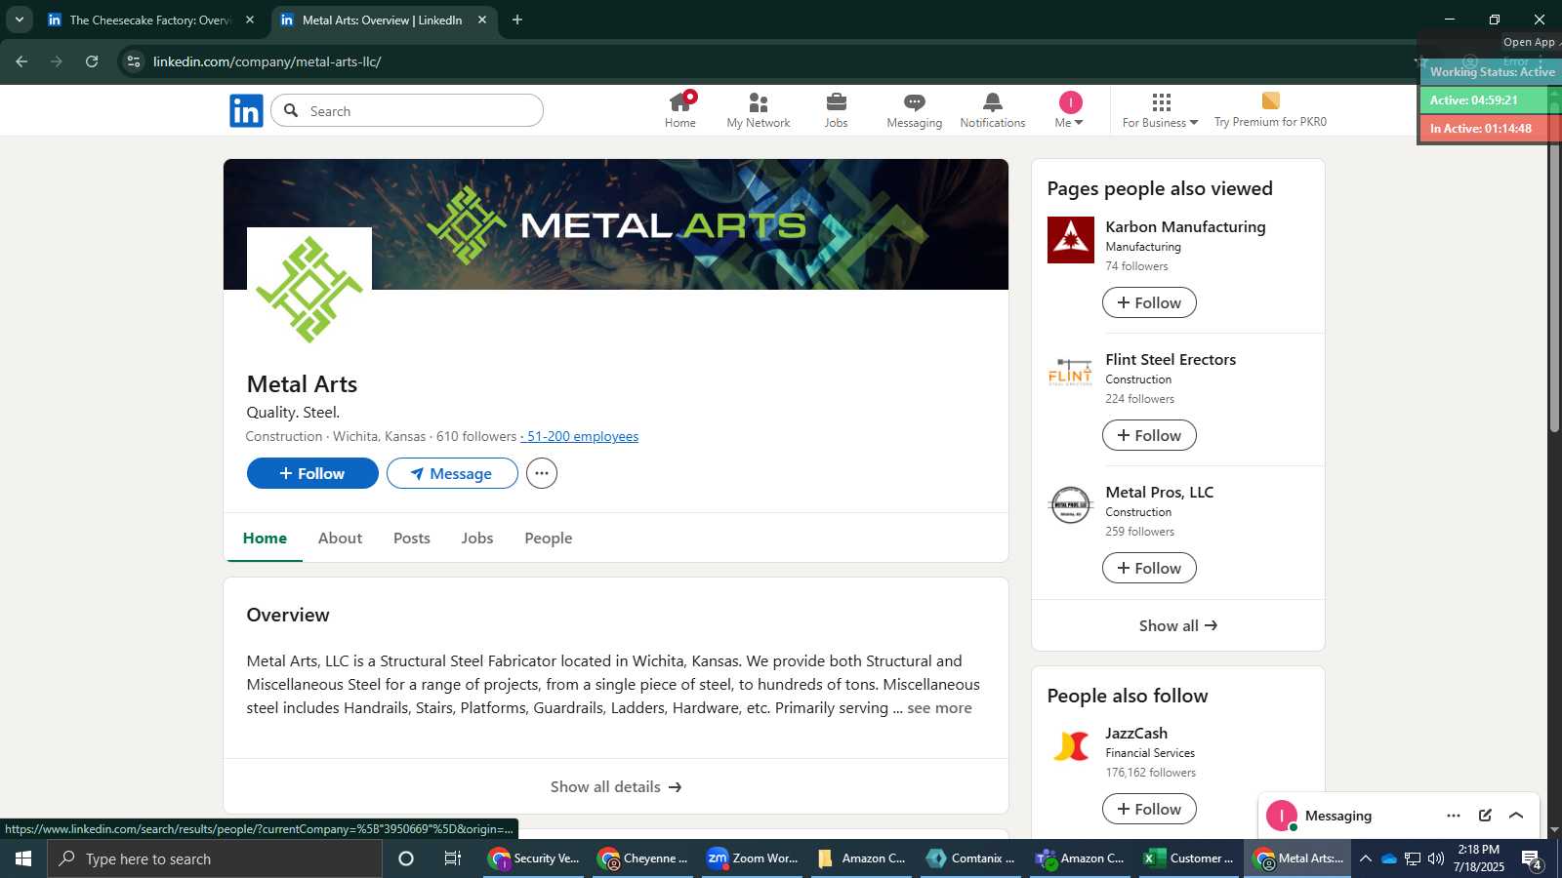Image resolution: width=1562 pixels, height=878 pixels.
Task: Expand the For Business menu
Action: [x=1160, y=110]
